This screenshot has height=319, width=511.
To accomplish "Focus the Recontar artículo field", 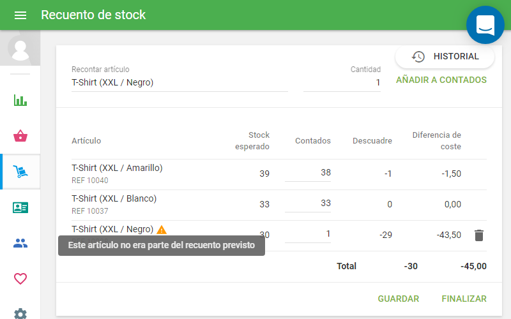I will point(179,83).
